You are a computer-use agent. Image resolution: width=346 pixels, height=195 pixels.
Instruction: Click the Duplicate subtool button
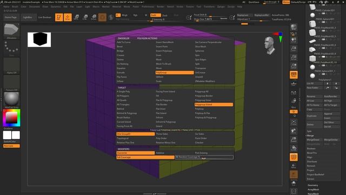(x=314, y=116)
